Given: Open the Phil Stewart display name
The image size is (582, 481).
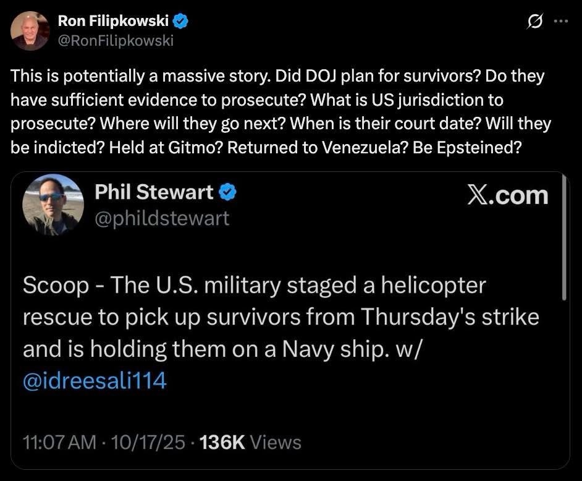Looking at the screenshot, I should 154,193.
